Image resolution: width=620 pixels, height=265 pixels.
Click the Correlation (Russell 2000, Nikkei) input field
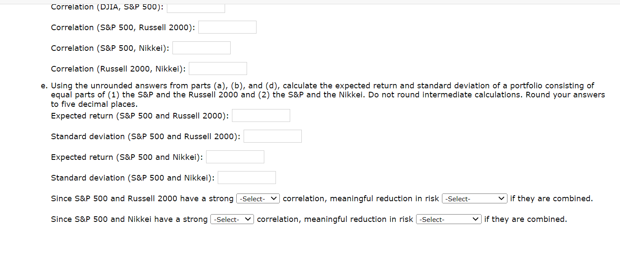(x=218, y=68)
